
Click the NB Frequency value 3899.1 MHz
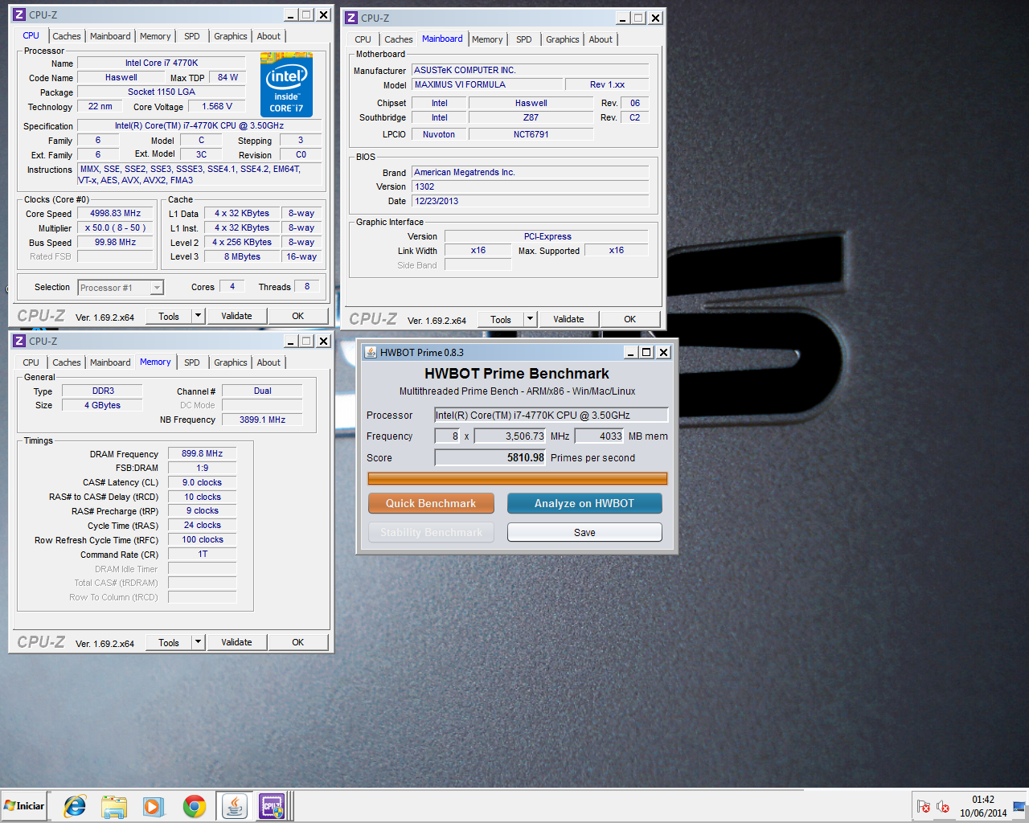[x=262, y=420]
